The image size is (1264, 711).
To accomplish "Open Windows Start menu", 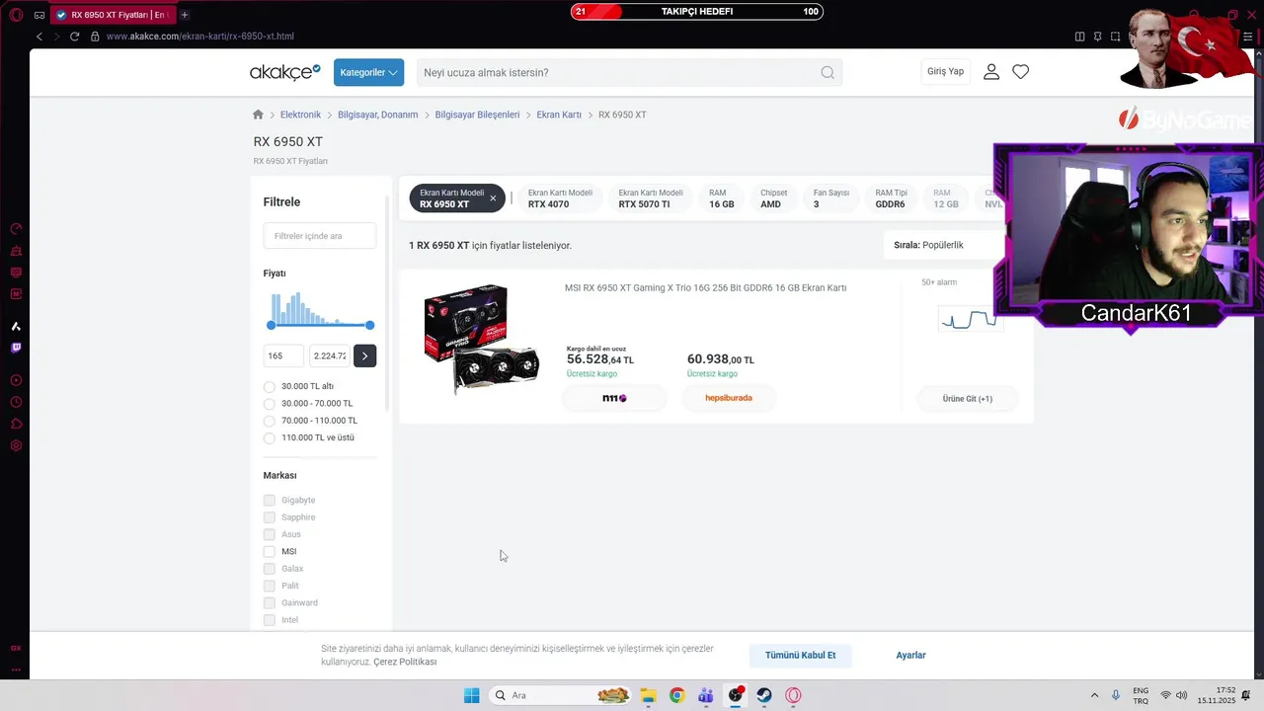I will pyautogui.click(x=472, y=695).
